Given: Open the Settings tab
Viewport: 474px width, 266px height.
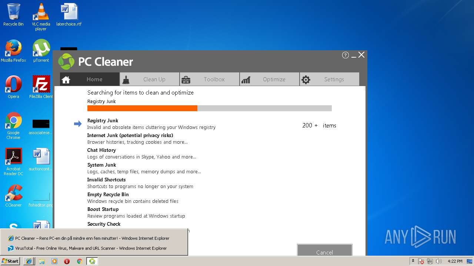Looking at the screenshot, I should (x=330, y=79).
